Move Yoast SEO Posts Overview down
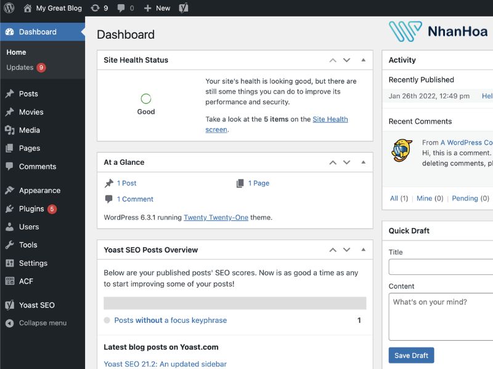 [x=346, y=250]
